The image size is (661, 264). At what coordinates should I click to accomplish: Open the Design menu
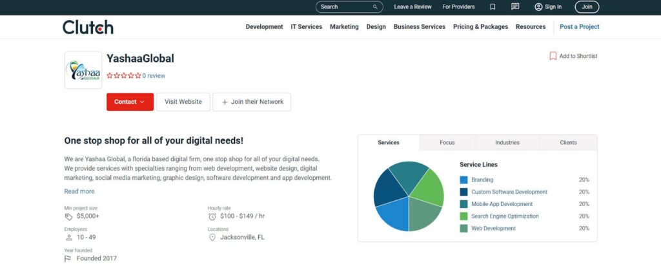point(376,26)
